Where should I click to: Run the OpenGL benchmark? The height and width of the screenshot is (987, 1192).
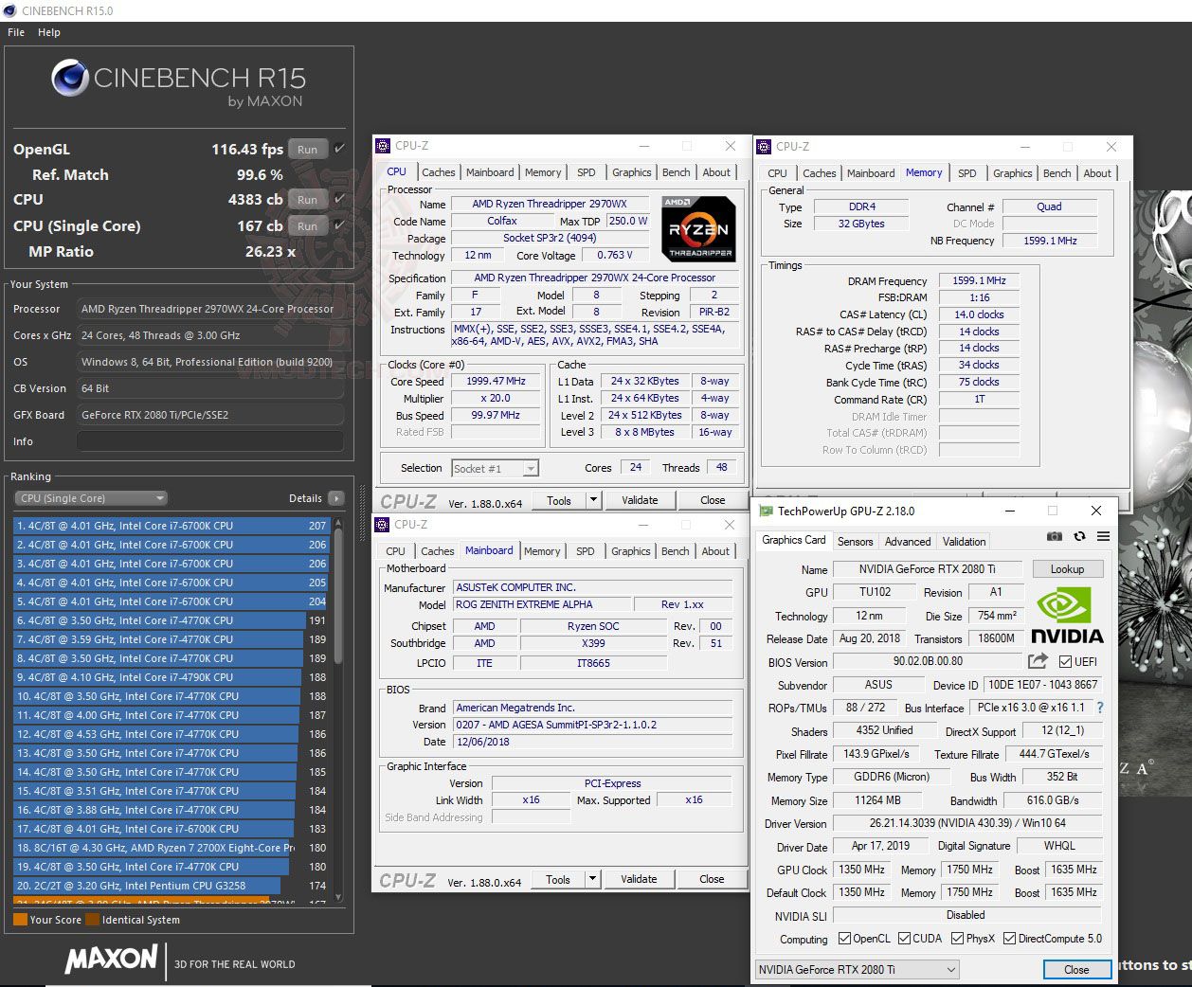[308, 149]
